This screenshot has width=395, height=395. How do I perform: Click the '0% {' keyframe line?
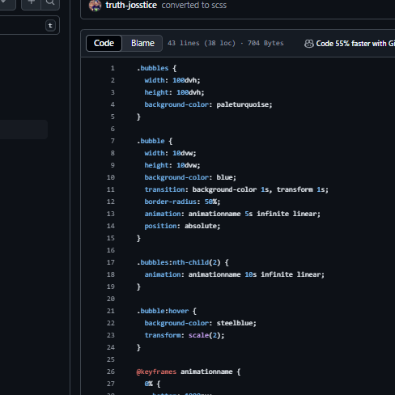tap(152, 384)
